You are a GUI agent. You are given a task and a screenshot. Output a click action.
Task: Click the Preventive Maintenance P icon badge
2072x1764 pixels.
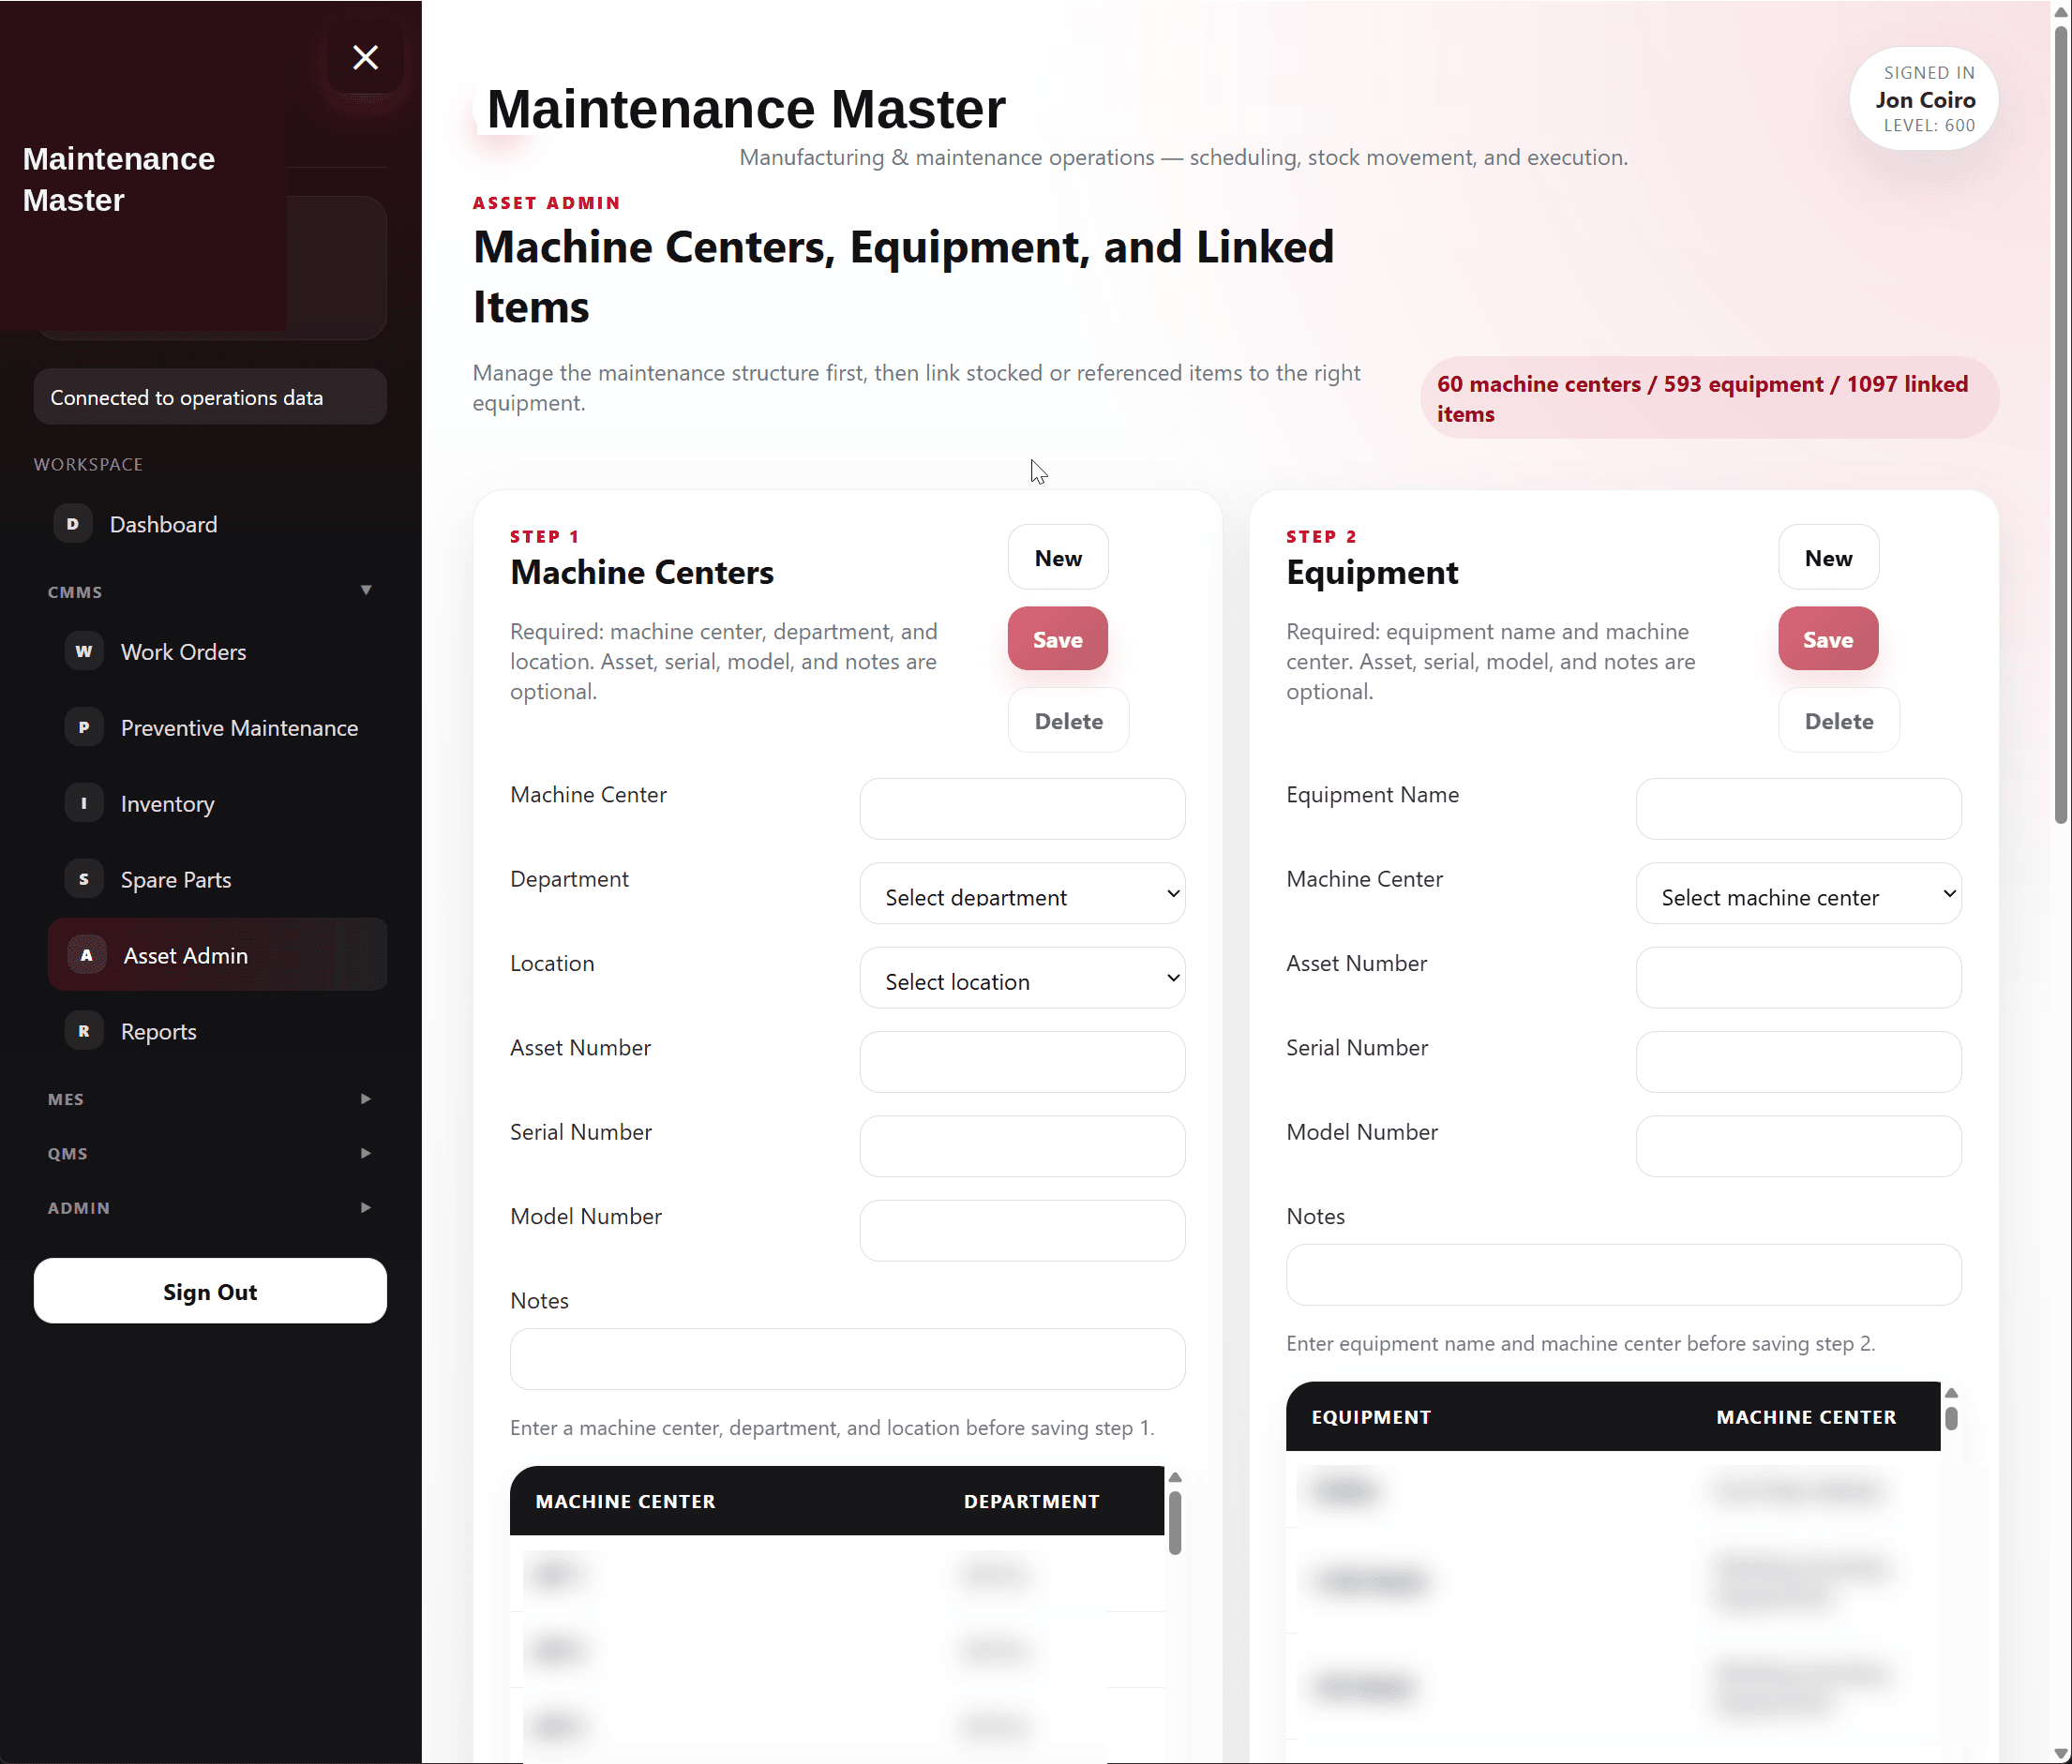[84, 727]
